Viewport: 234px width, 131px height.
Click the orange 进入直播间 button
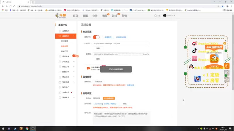(x=109, y=98)
